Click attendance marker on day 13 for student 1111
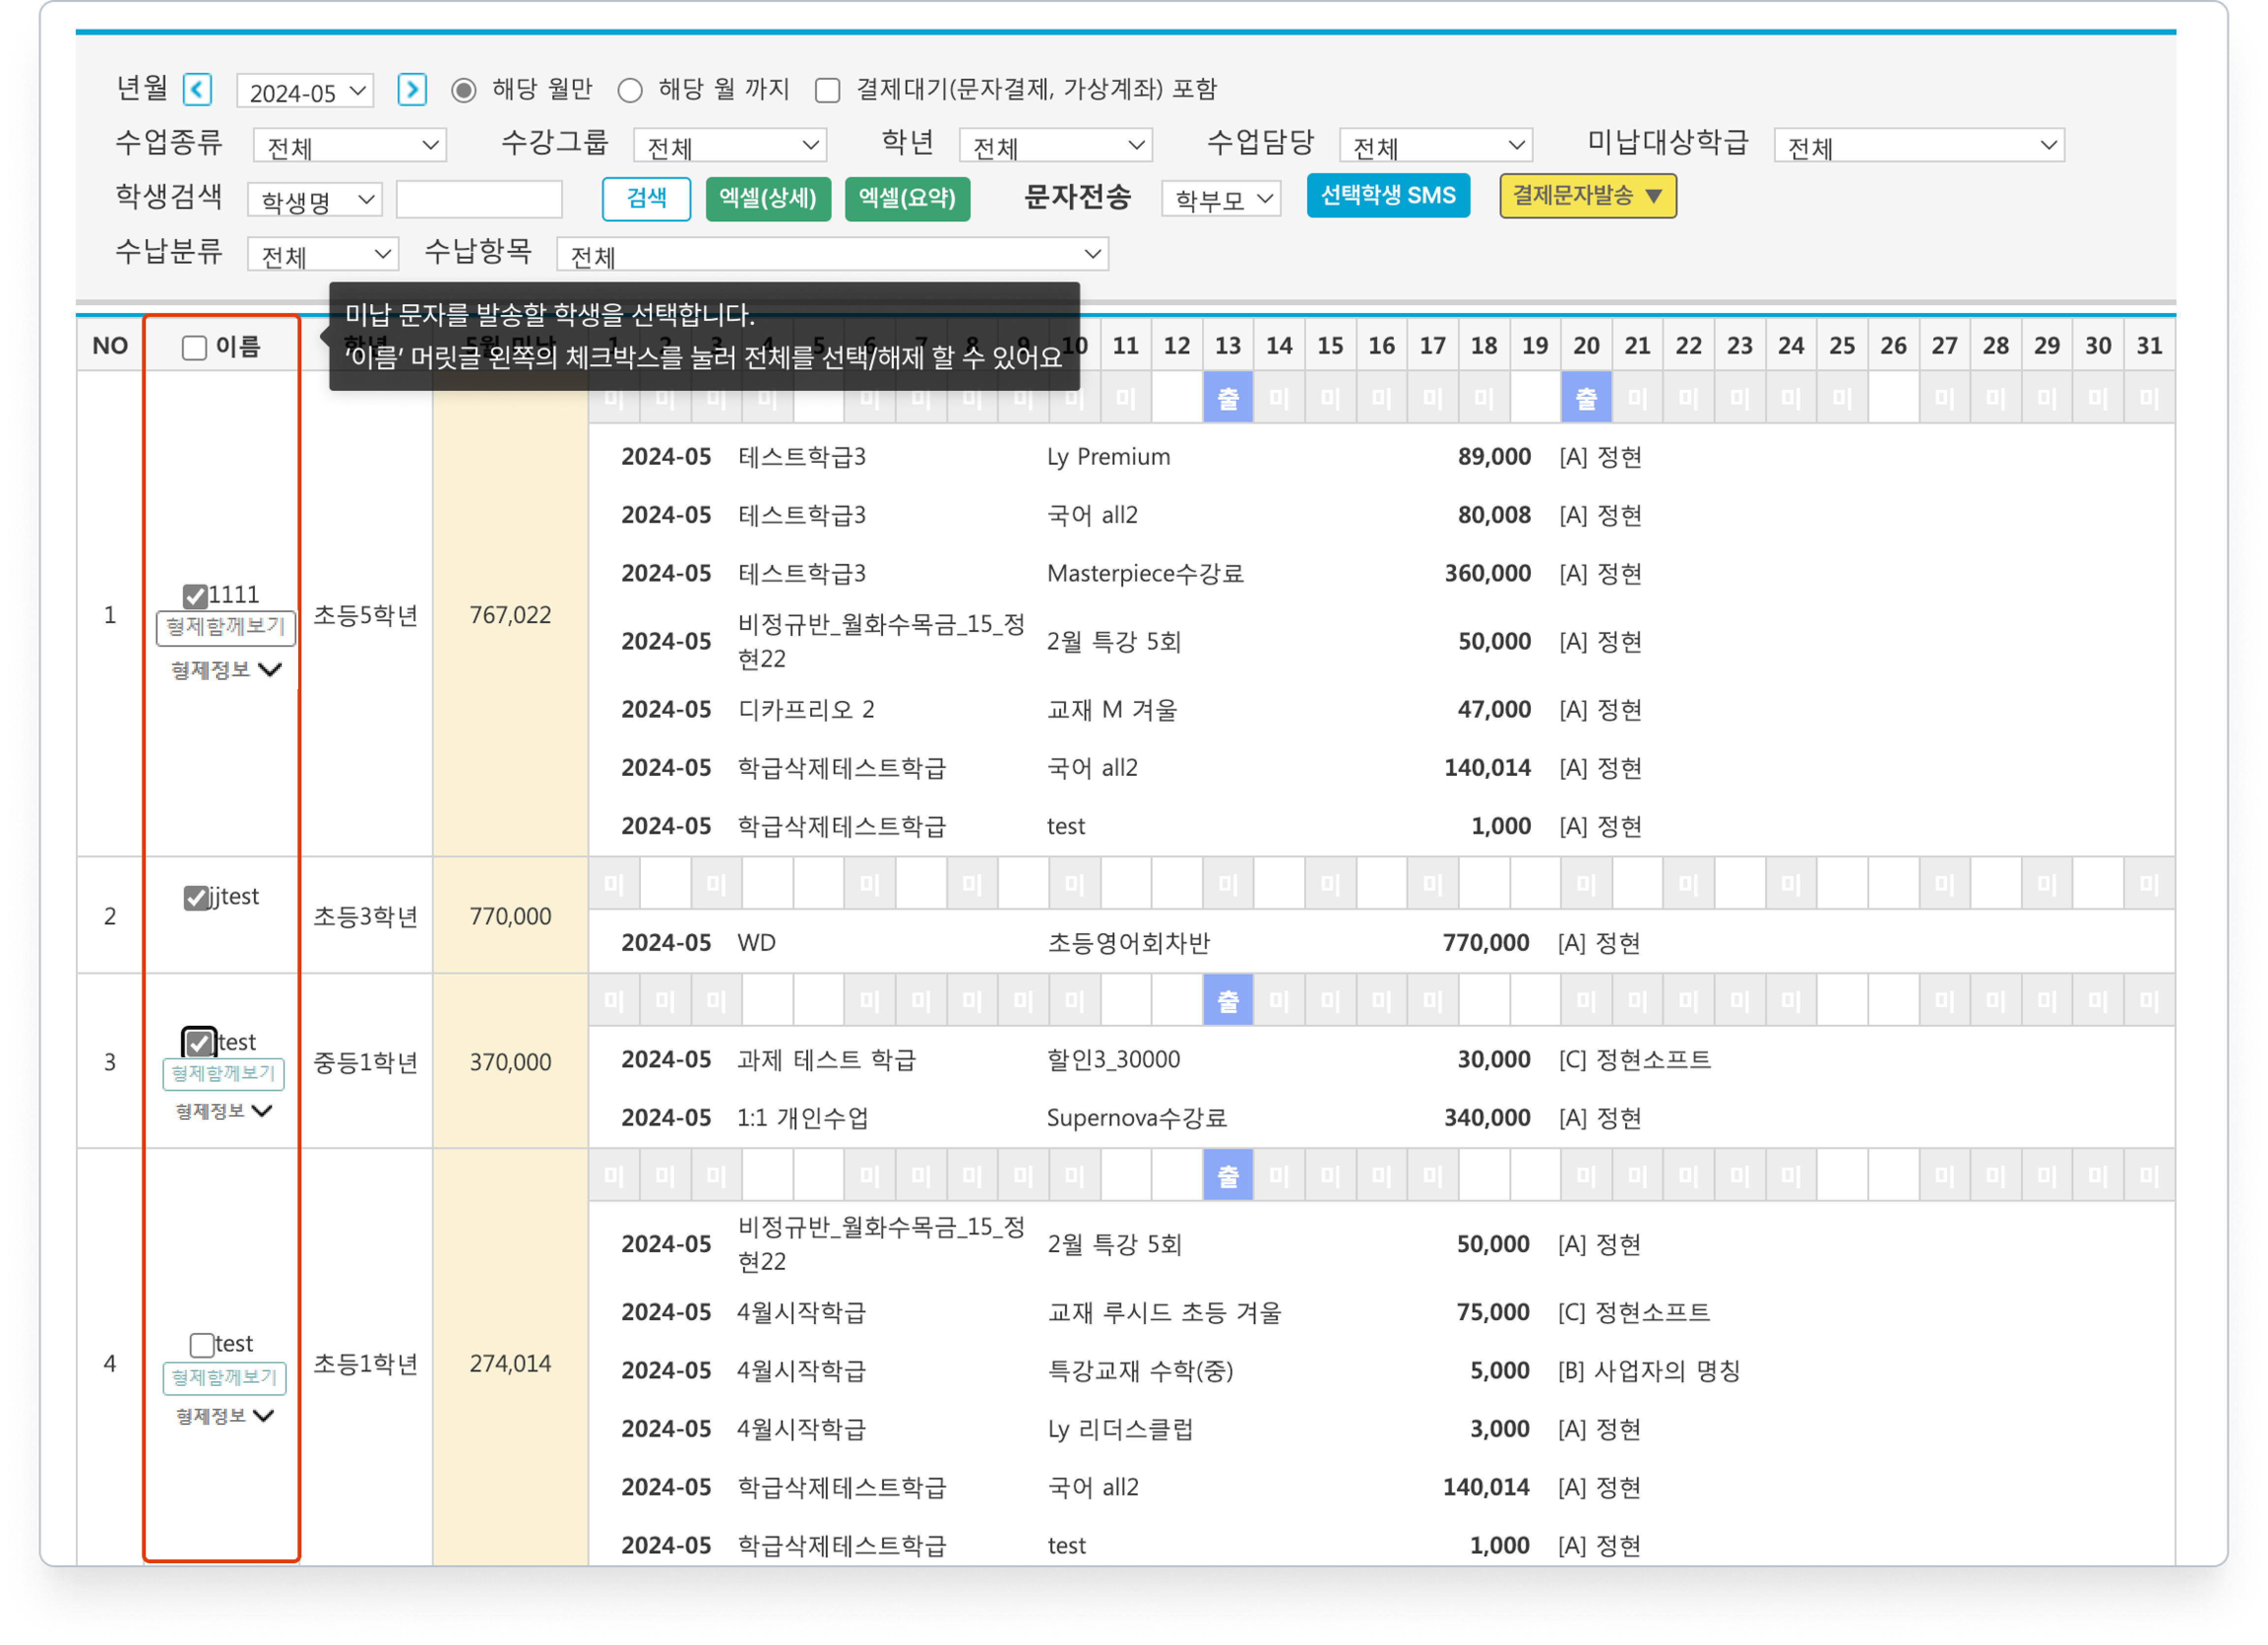The image size is (2268, 1645). click(1227, 398)
